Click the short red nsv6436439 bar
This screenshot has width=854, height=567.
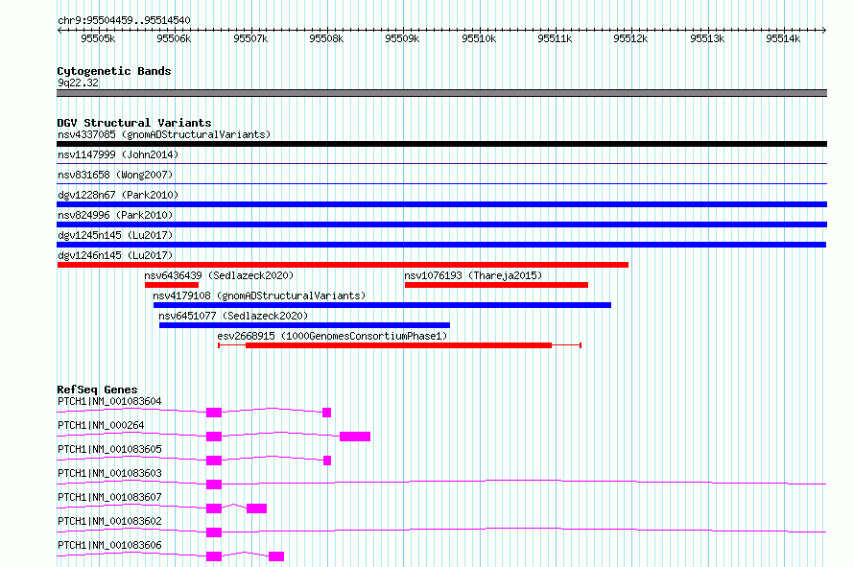pyautogui.click(x=172, y=285)
